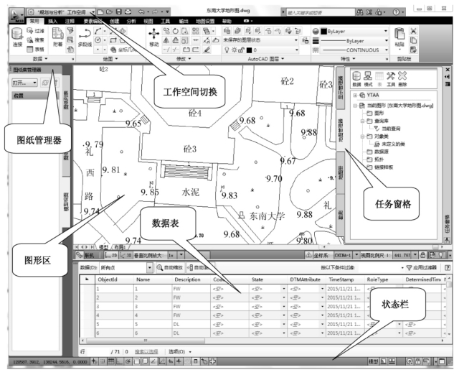Click the black layer 0 color swatch

click(x=249, y=50)
